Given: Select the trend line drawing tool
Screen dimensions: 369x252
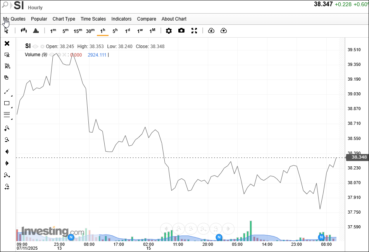Looking at the screenshot, I should (x=7, y=91).
